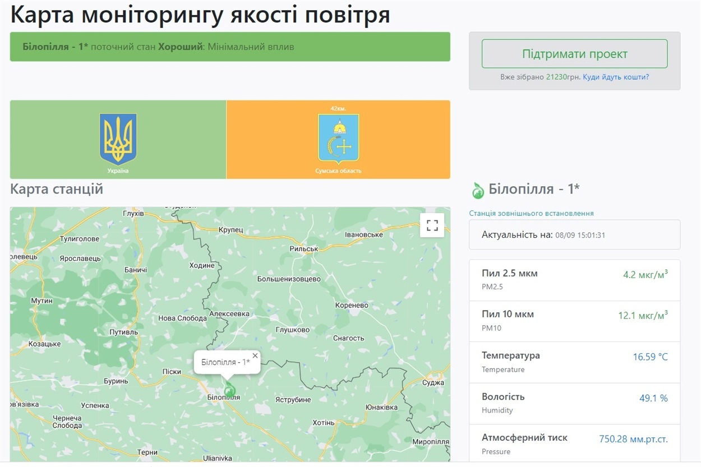This screenshot has width=701, height=467.
Task: Click the Білопілля - 1* popup label
Action: (x=225, y=362)
